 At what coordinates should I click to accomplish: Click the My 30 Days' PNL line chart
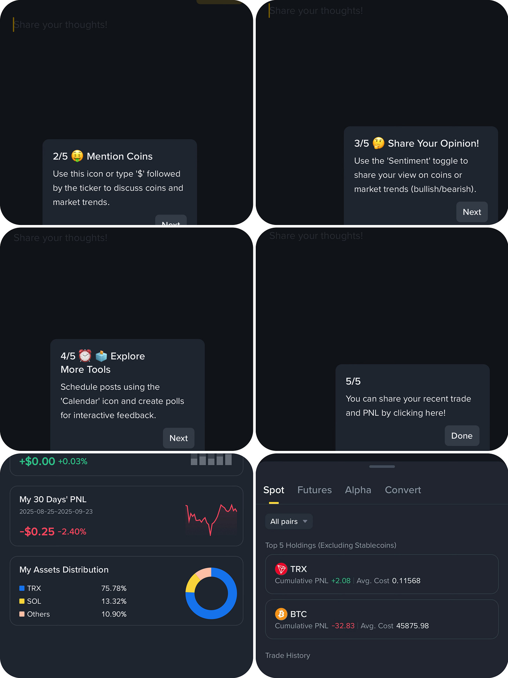coord(211,519)
